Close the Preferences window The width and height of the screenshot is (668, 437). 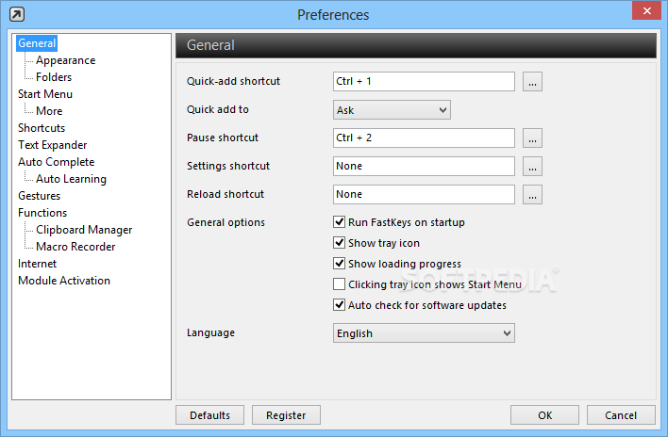tap(646, 10)
